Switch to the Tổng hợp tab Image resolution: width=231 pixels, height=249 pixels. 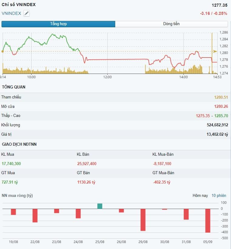[58, 24]
